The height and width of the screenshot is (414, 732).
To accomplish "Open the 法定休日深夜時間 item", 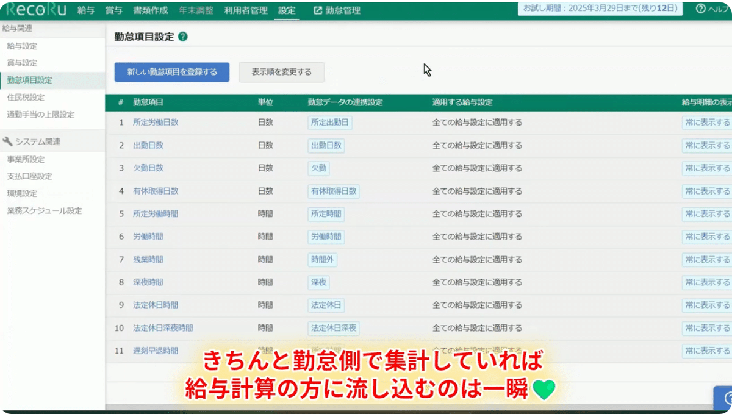I will click(163, 328).
